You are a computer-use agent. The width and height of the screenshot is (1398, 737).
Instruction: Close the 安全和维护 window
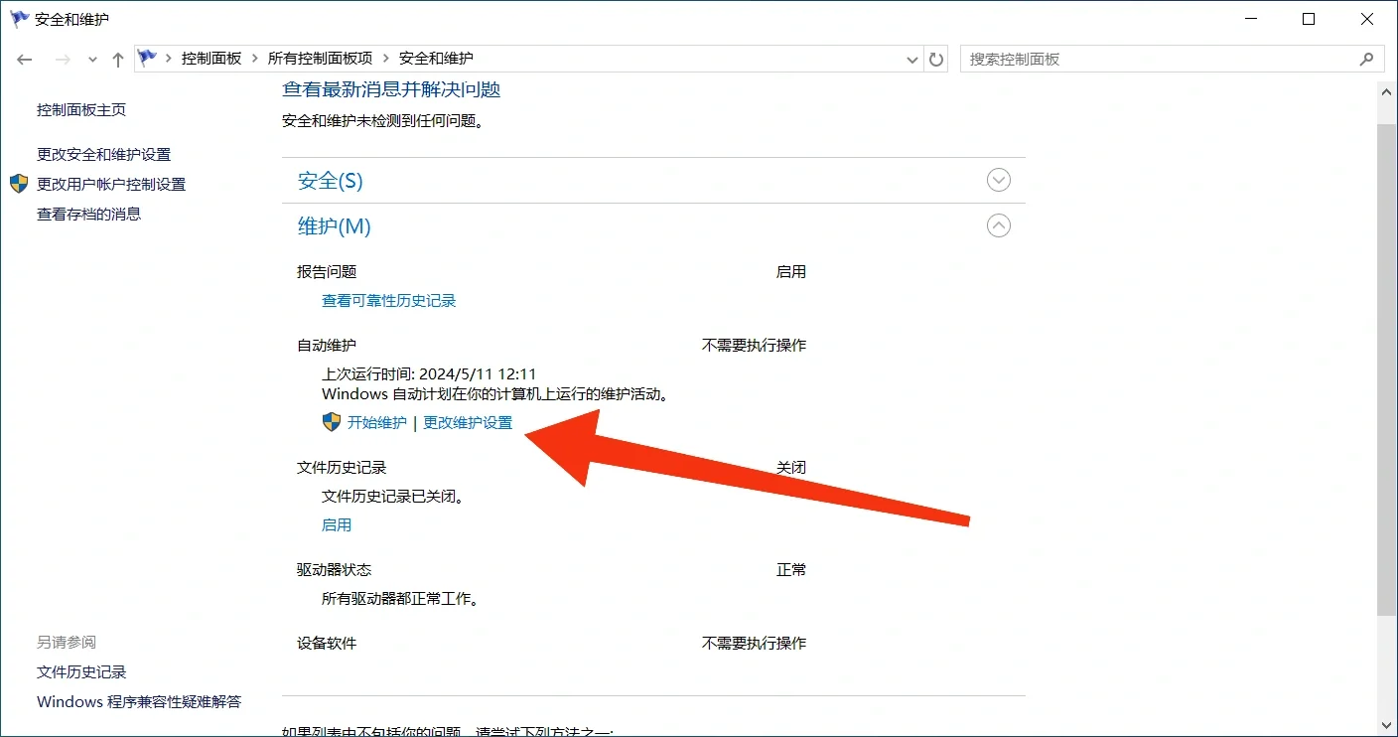[x=1368, y=19]
